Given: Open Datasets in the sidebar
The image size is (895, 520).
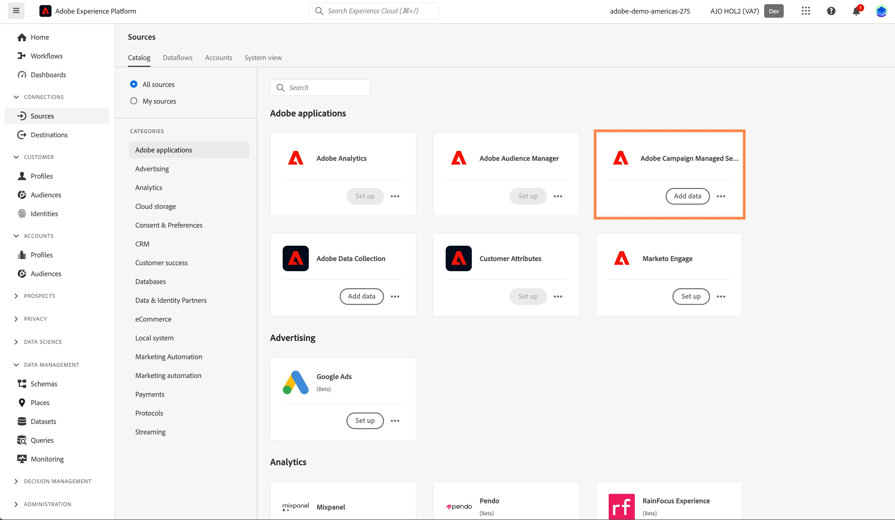Looking at the screenshot, I should pos(43,421).
